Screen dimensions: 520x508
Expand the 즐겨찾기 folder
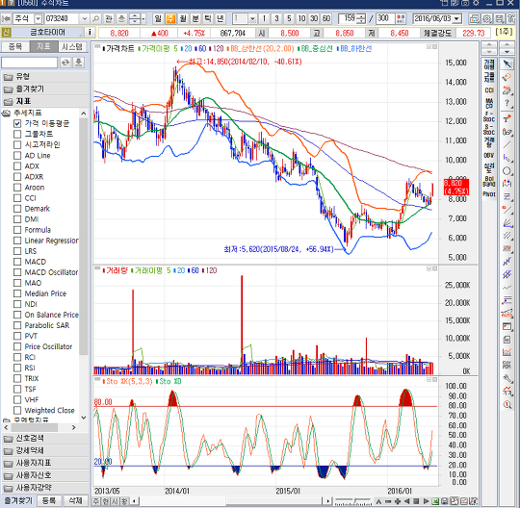tap(45, 89)
